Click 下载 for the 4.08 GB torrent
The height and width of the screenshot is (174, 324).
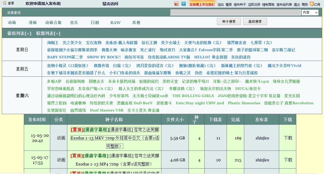(x=288, y=160)
